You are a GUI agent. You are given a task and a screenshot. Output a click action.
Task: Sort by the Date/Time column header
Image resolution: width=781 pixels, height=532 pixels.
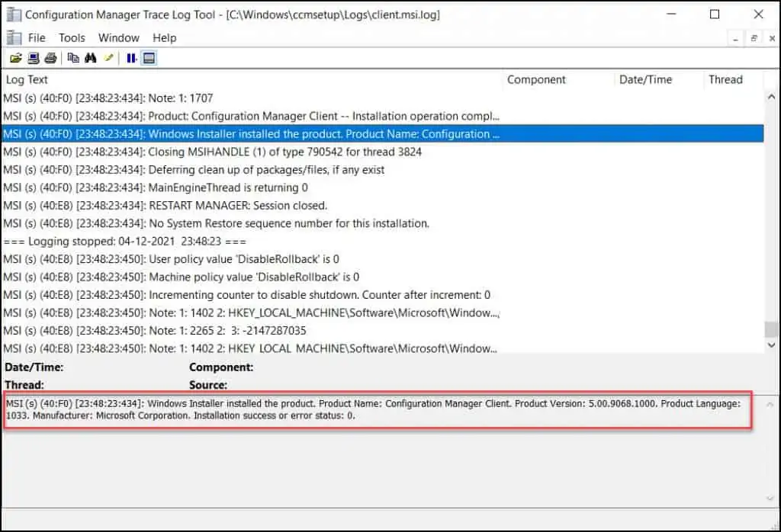click(x=659, y=79)
